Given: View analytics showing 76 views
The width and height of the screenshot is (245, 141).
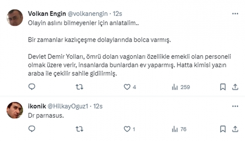Looking at the screenshot, I should coord(175,129).
